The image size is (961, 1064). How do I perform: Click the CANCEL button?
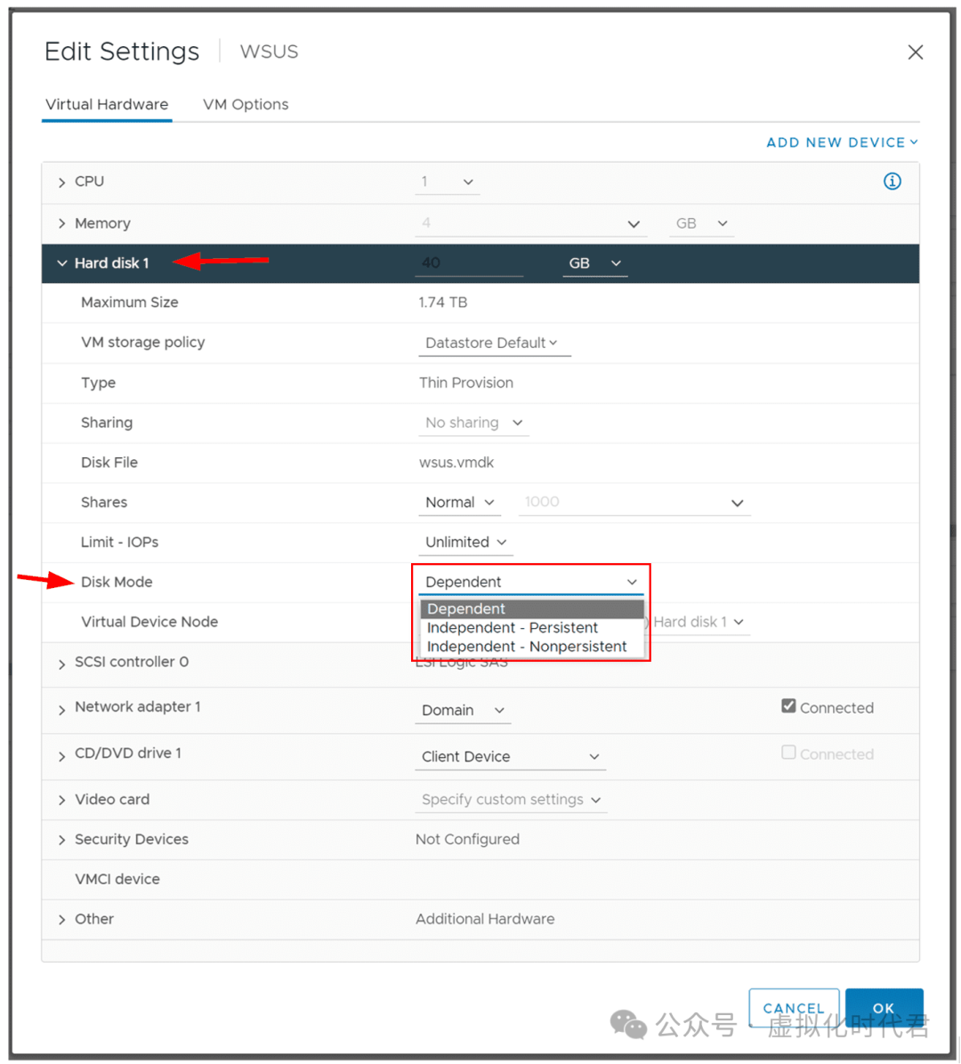pyautogui.click(x=794, y=1008)
